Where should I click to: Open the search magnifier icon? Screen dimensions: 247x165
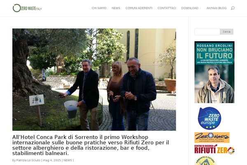click(233, 8)
